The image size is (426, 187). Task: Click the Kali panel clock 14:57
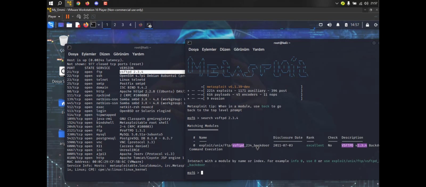click(x=355, y=25)
